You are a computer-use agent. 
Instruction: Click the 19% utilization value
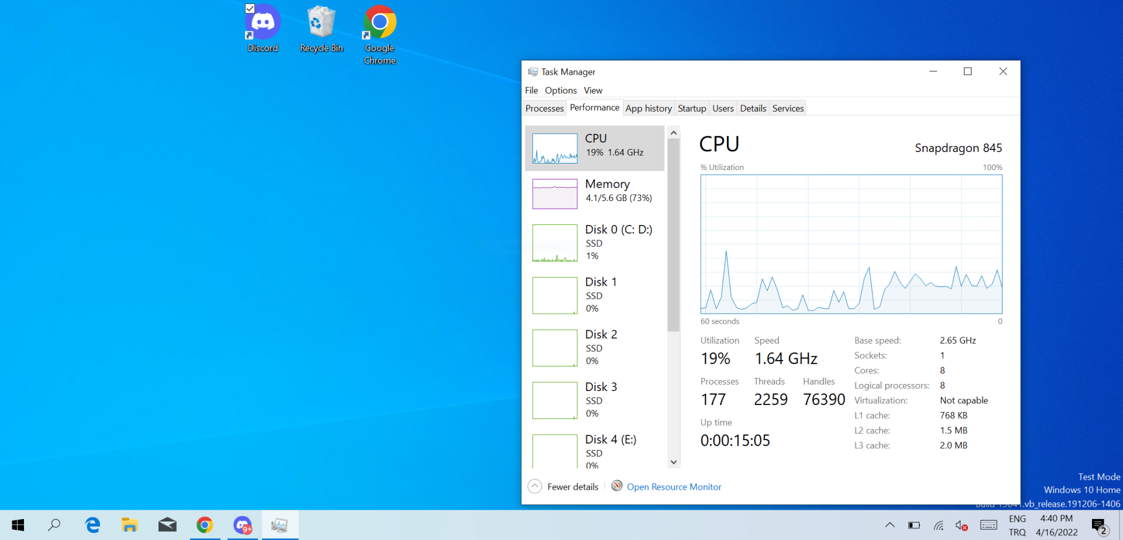[x=715, y=358]
